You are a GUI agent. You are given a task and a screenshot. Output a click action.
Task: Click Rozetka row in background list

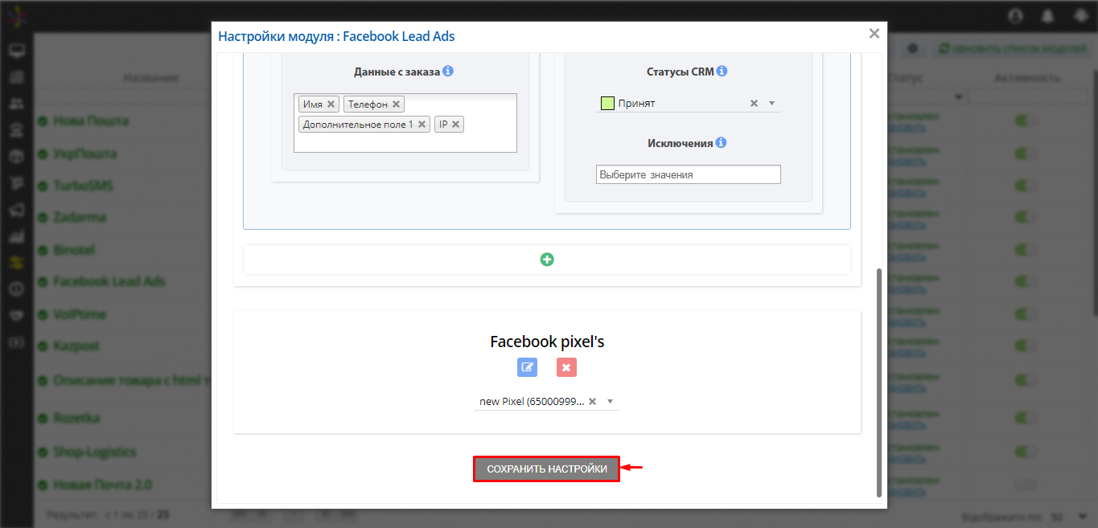(x=76, y=418)
